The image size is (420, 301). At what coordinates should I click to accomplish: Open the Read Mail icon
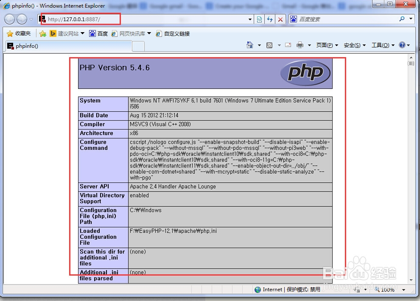288,45
